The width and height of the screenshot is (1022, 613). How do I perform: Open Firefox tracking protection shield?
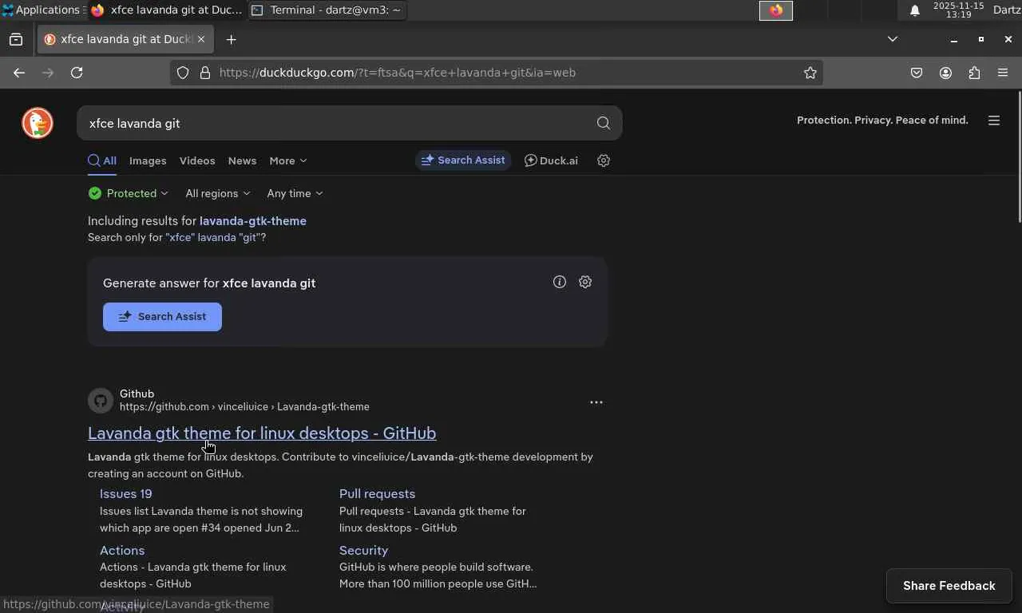pos(183,73)
